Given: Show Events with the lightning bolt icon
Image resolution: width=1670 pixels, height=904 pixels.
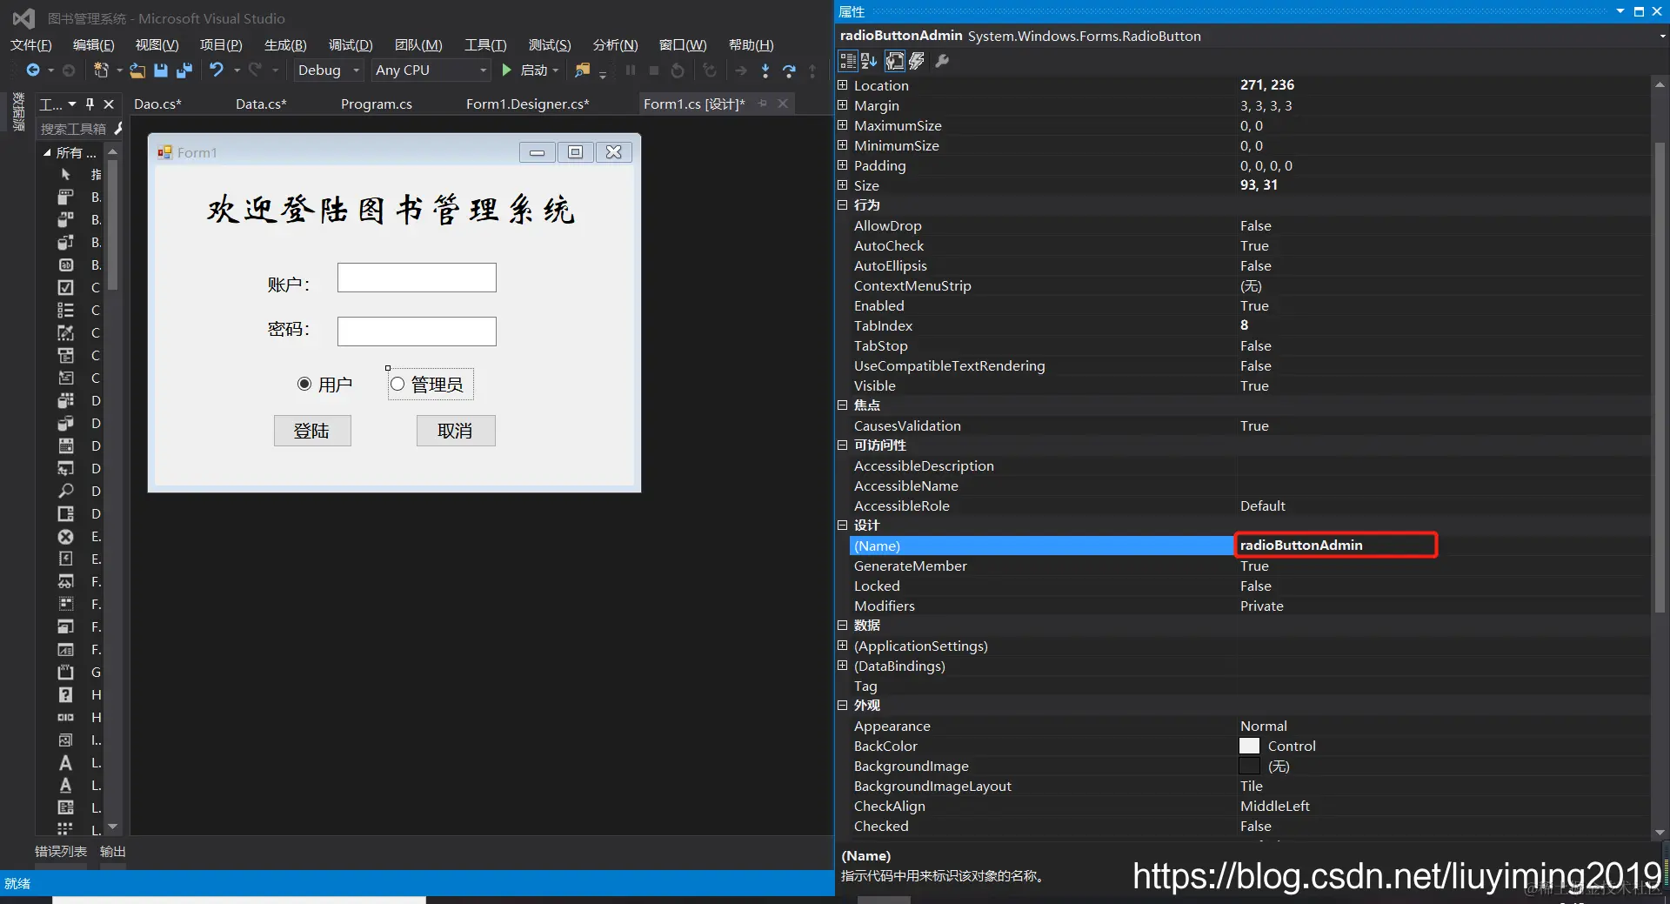Looking at the screenshot, I should tap(917, 61).
